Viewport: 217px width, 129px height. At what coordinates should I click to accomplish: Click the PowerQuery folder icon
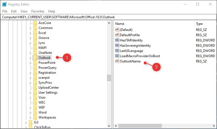(35, 68)
